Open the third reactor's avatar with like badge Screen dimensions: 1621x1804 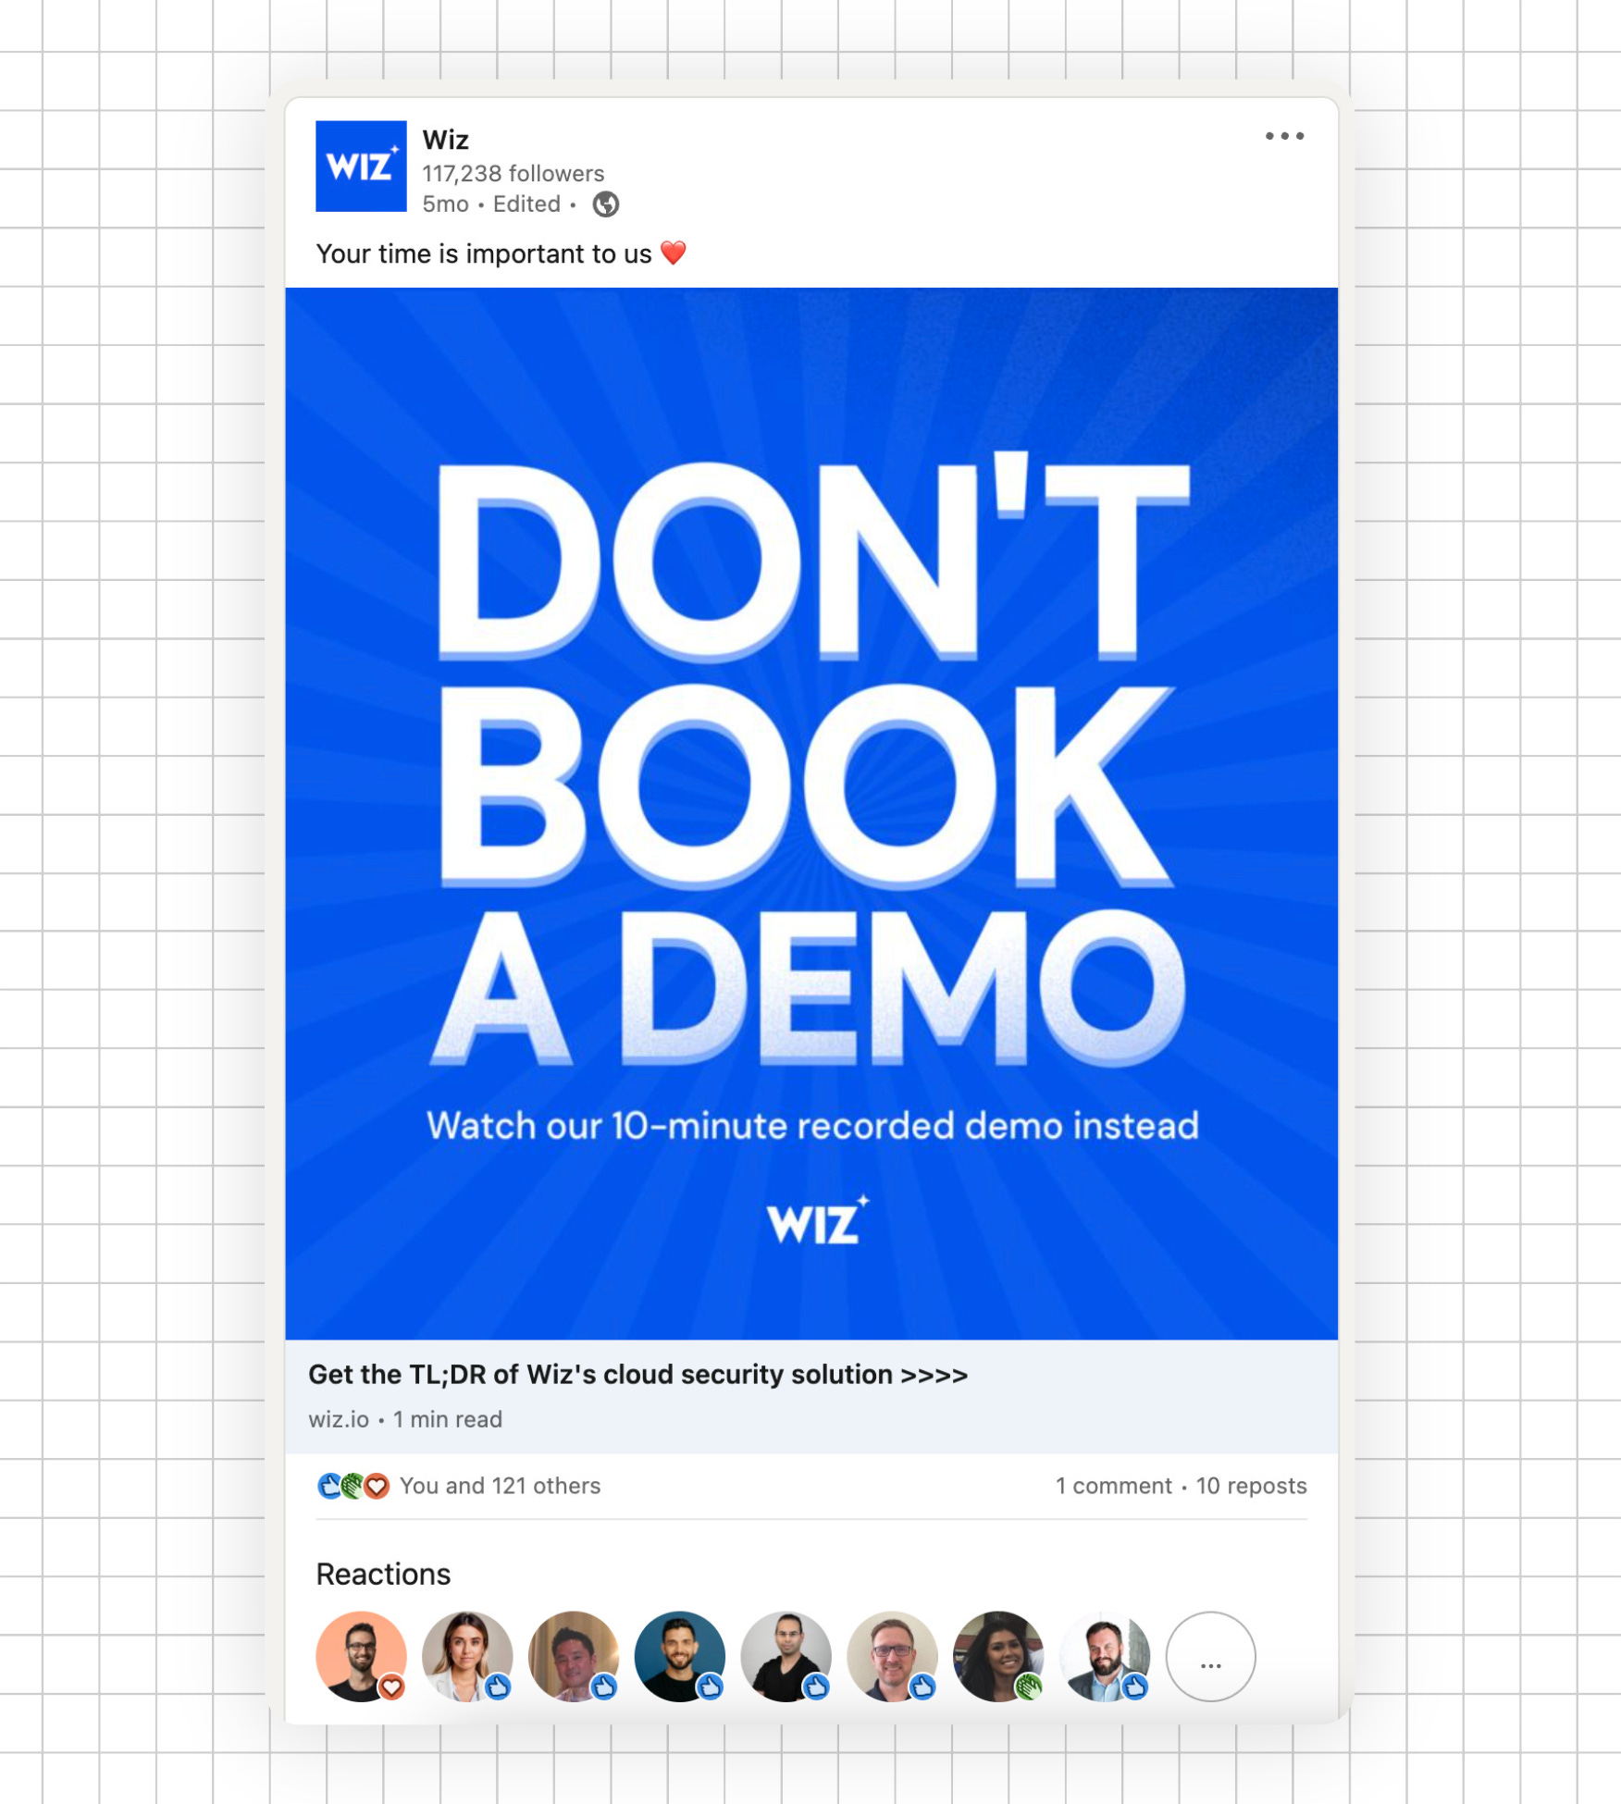click(x=574, y=1656)
